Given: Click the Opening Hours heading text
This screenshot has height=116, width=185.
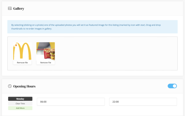Looking at the screenshot, I should 24,86.
